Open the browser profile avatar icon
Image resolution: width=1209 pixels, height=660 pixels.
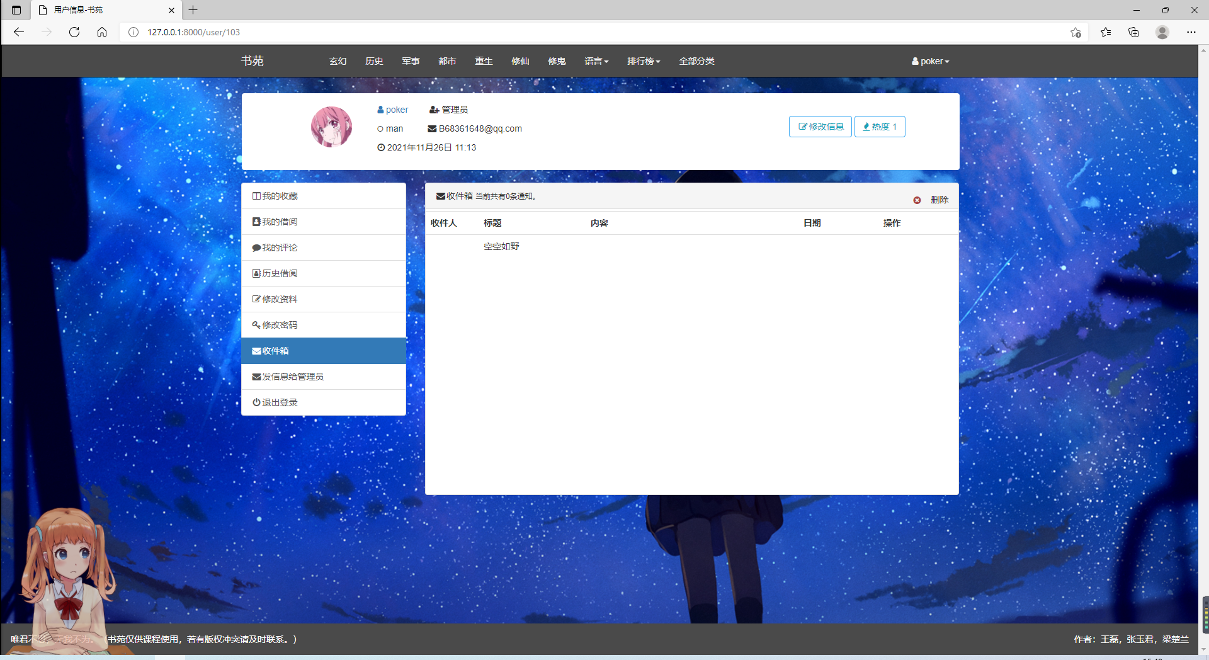coord(1162,32)
